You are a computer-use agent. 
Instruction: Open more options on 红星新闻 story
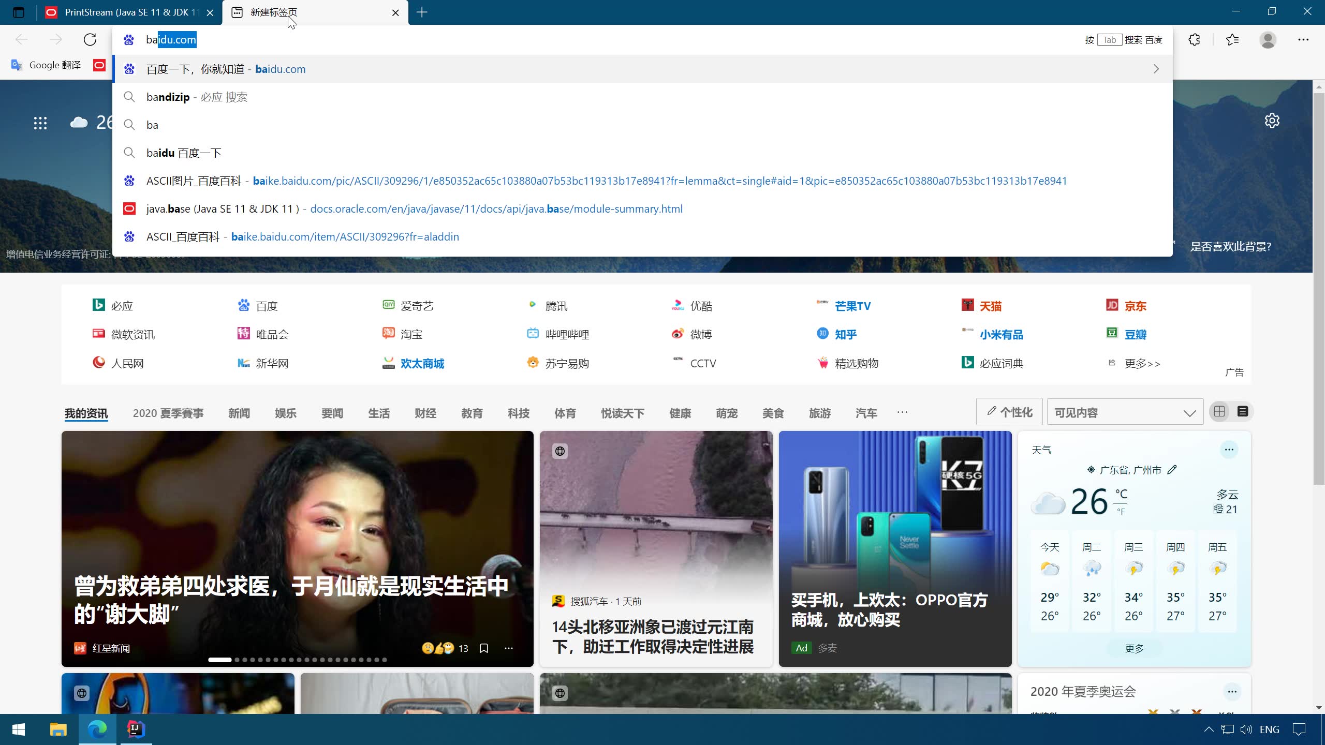pyautogui.click(x=509, y=648)
